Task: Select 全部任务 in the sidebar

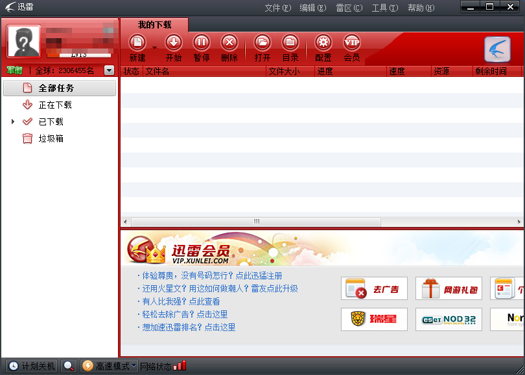Action: [x=60, y=88]
